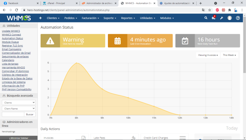Bookmark this page with the star icon
Image resolution: width=246 pixels, height=140 pixels.
[x=210, y=10]
